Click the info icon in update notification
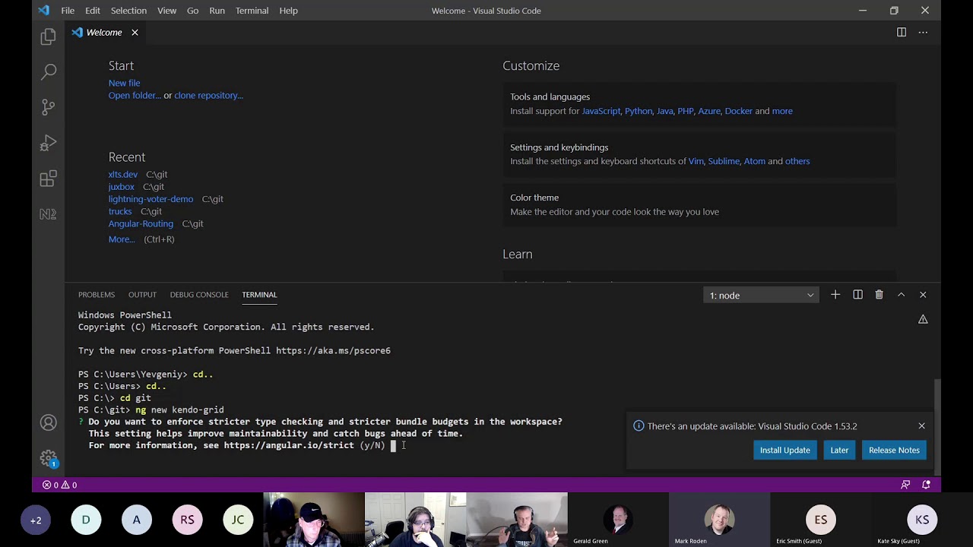 [639, 426]
